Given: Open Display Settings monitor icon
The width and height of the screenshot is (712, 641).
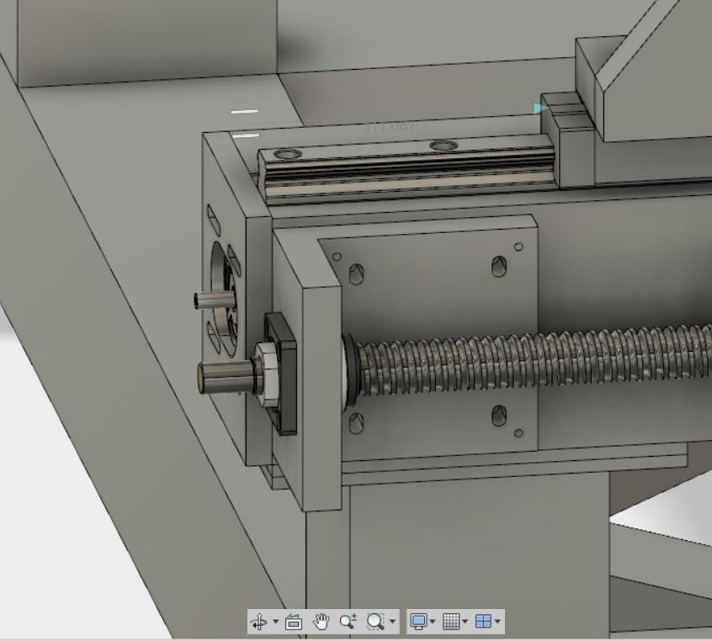Looking at the screenshot, I should coord(417,622).
